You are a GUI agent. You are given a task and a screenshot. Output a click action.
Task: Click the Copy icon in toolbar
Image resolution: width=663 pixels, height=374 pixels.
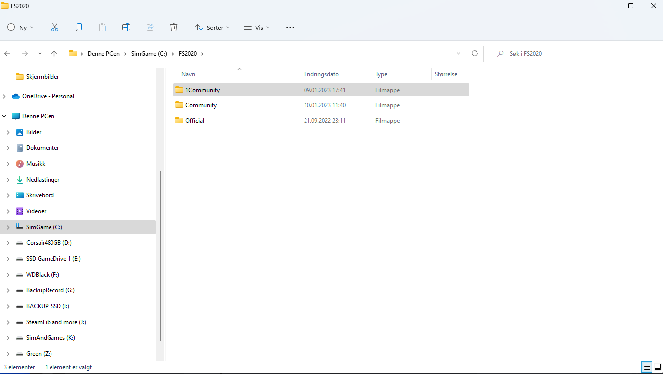tap(79, 28)
